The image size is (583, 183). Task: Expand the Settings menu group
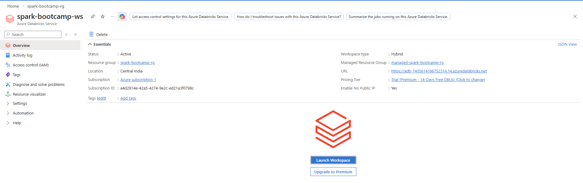(8, 104)
